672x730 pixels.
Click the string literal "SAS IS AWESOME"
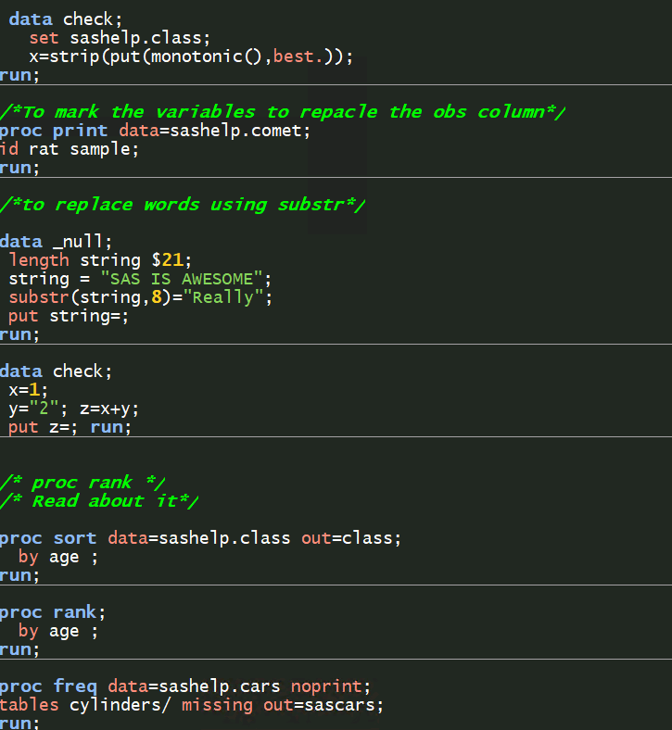[x=182, y=279]
